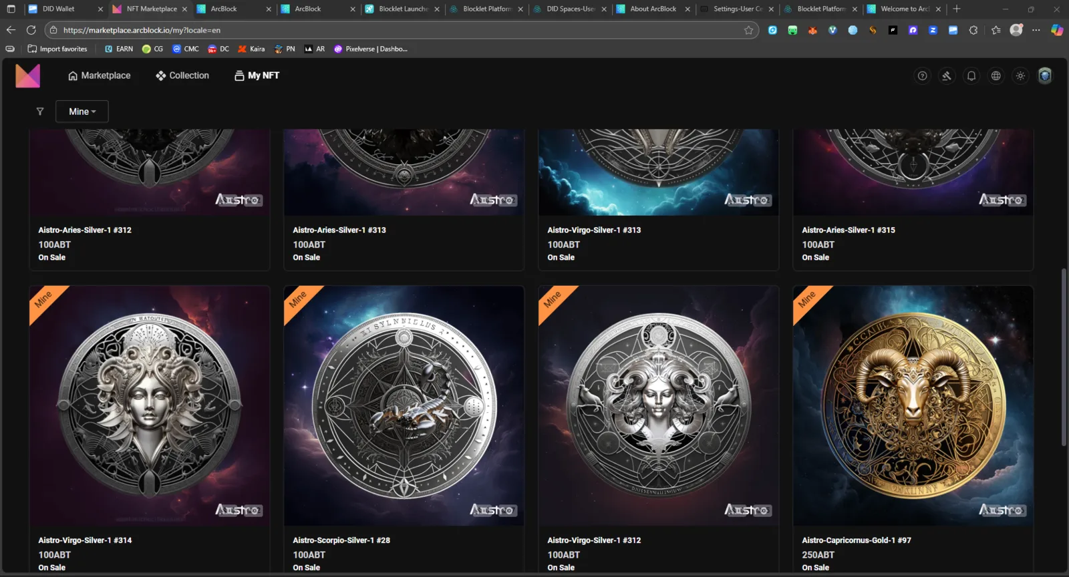View site information lock icon
This screenshot has height=577, width=1069.
pos(53,30)
